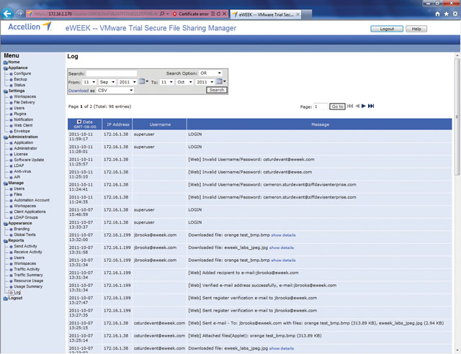
Task: Open the From month Sep dropdown
Action: tap(107, 82)
